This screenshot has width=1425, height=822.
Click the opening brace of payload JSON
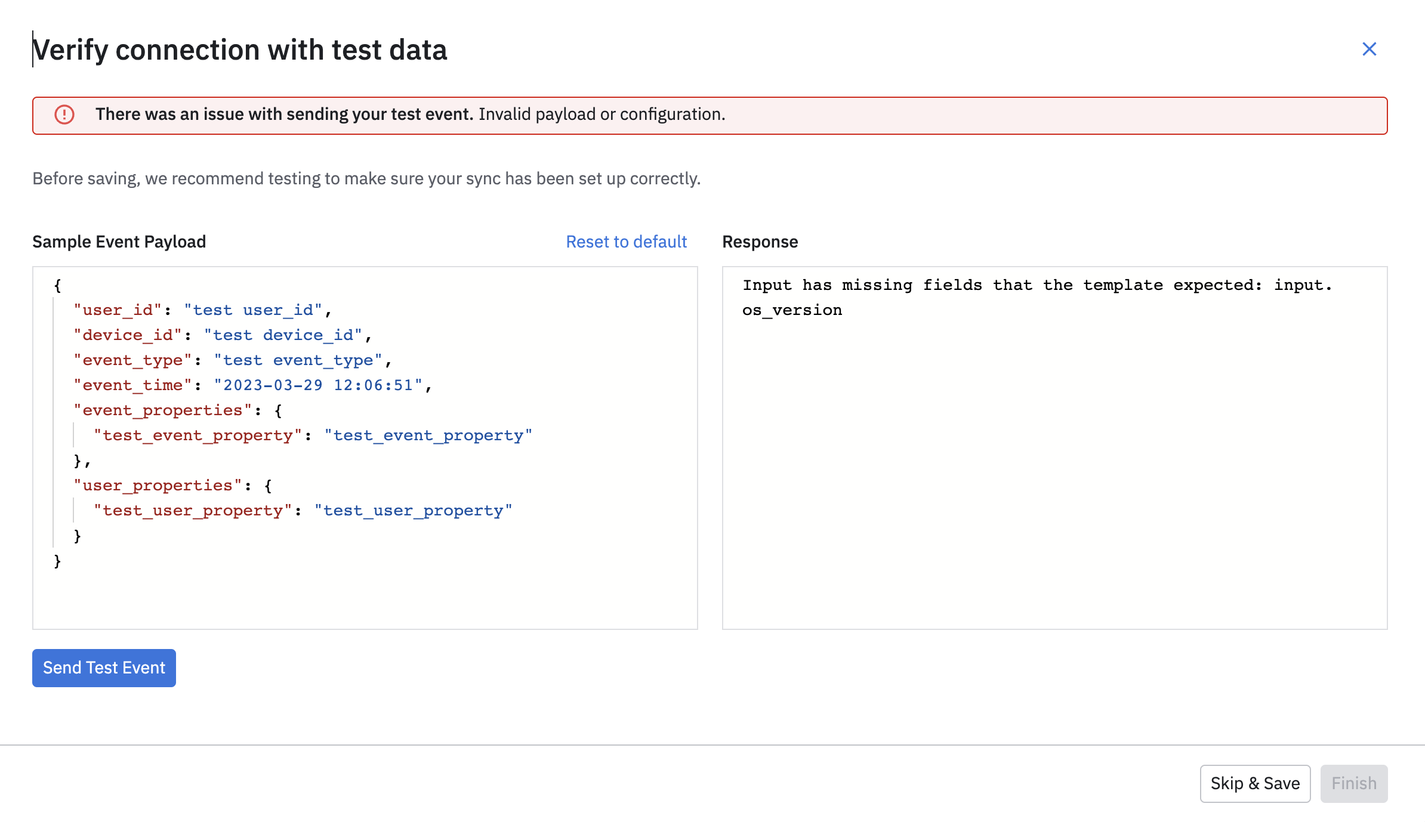57,285
